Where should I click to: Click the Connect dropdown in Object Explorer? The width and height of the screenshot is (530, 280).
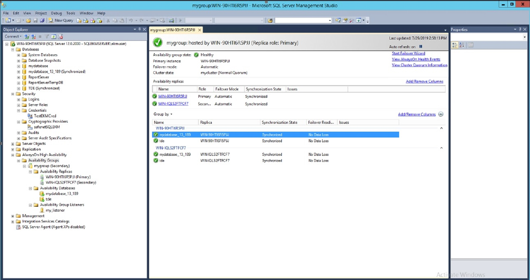point(12,37)
